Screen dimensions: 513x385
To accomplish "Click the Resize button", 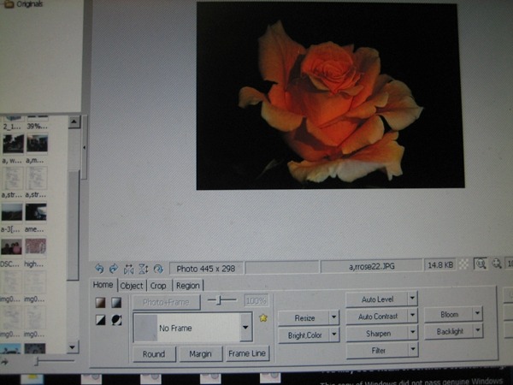I will point(304,318).
